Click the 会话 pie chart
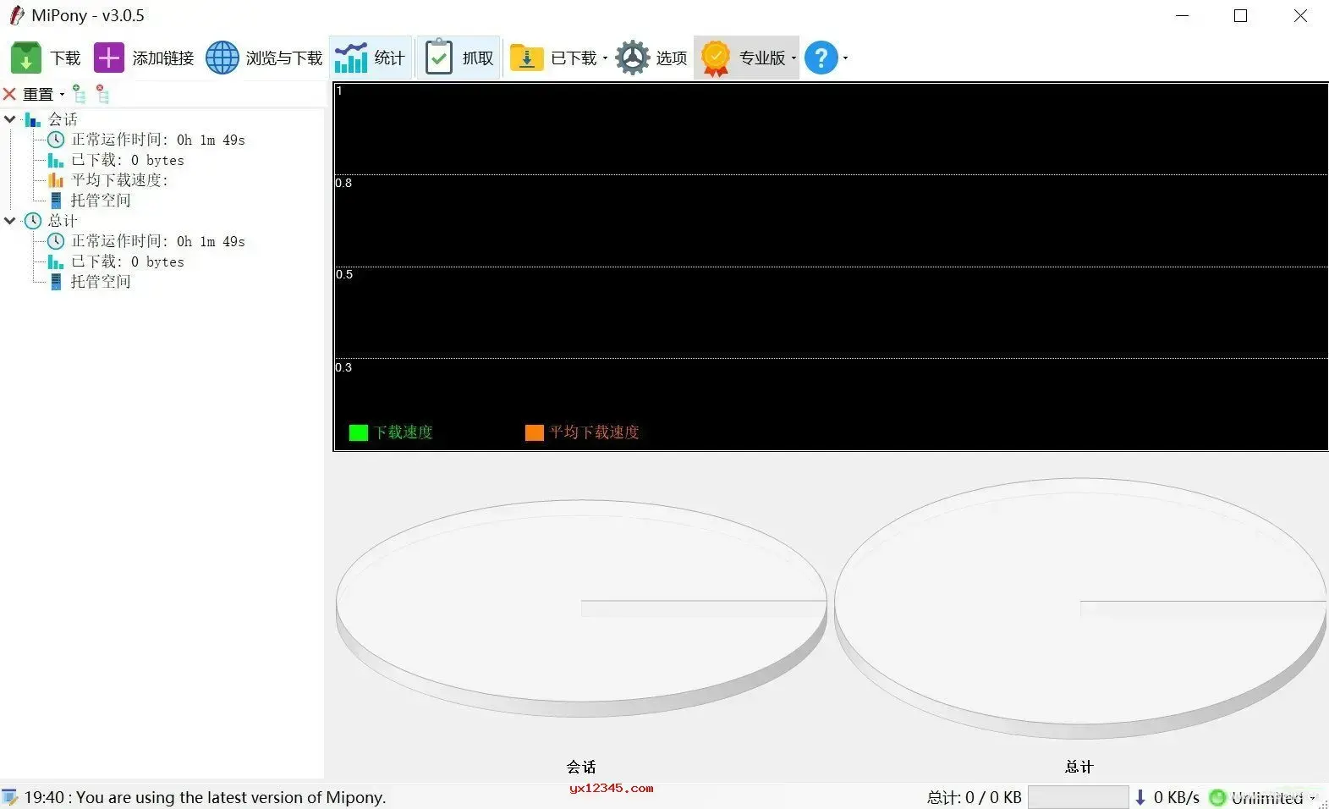Screen dimensions: 1329x809 581,608
